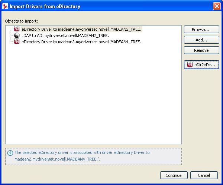Click the blue info icon in the message box
This screenshot has height=185, width=223.
(x=10, y=153)
